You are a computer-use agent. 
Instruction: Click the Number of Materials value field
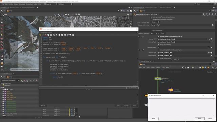pyautogui.click(x=153, y=33)
